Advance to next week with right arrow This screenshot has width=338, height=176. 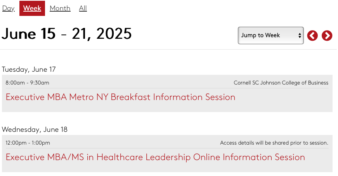point(327,36)
